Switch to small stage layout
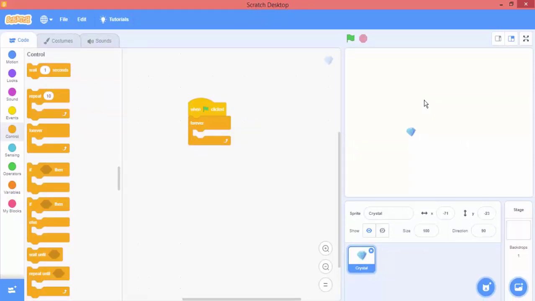The height and width of the screenshot is (301, 535). 498,38
